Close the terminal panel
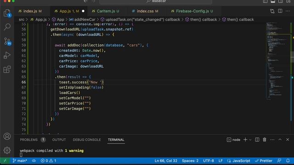This screenshot has height=165, width=294. (x=288, y=139)
